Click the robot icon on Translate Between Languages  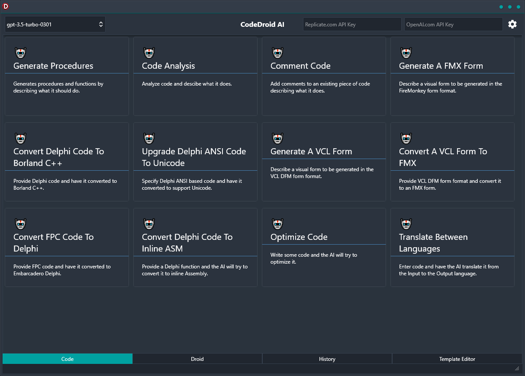point(406,224)
